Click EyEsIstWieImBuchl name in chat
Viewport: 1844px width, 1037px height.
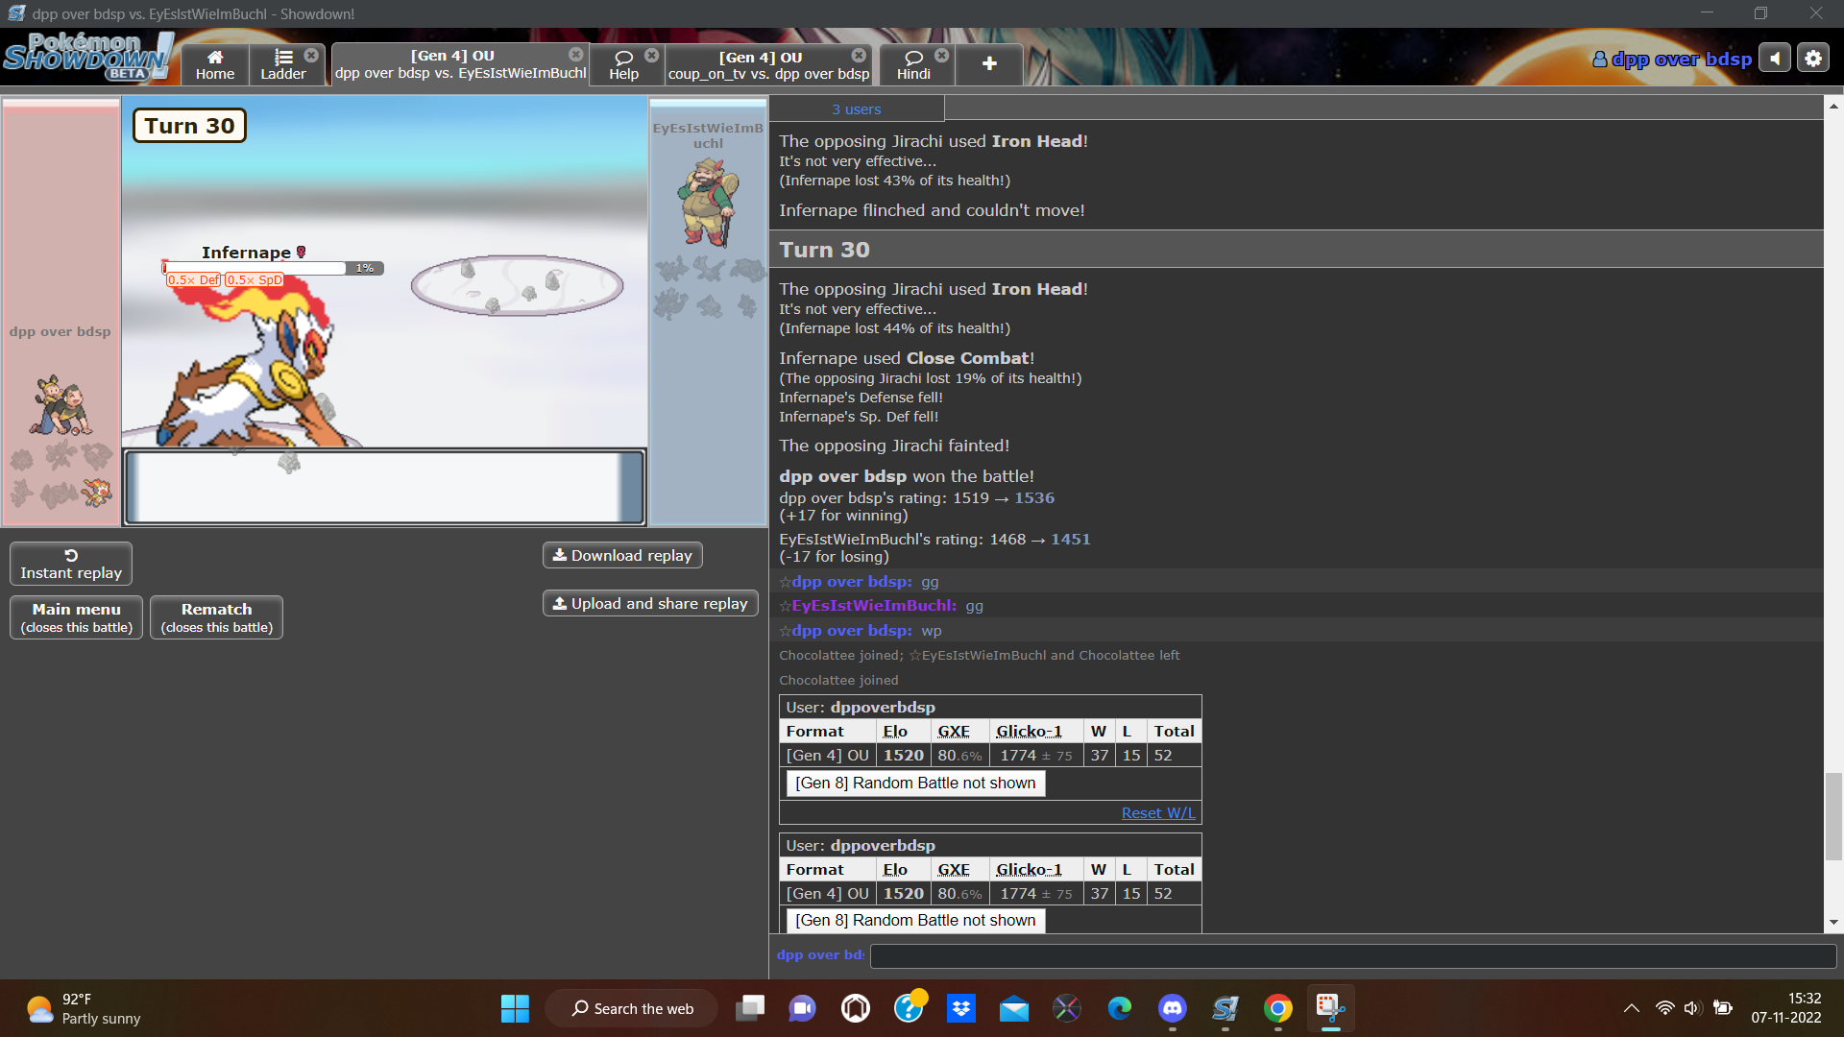874,606
